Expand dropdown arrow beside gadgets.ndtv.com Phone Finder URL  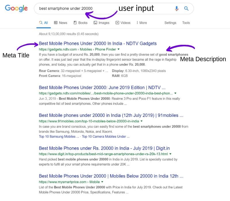click(118, 49)
